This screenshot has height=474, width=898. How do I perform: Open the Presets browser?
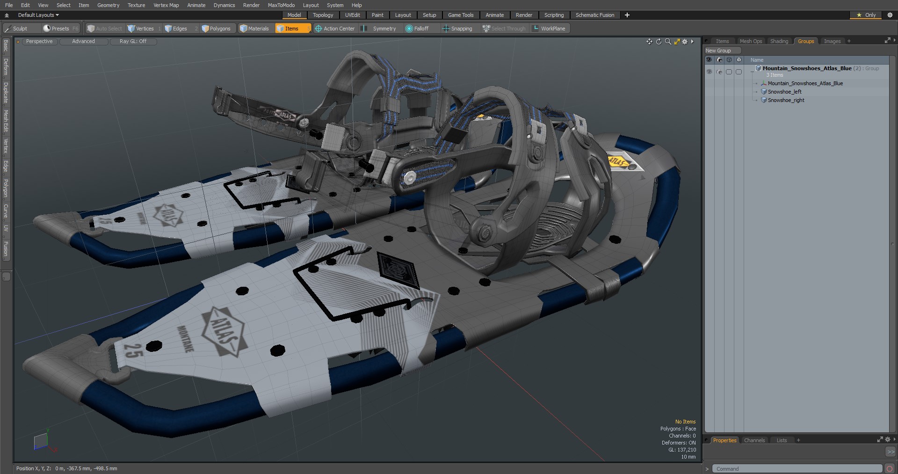coord(60,29)
